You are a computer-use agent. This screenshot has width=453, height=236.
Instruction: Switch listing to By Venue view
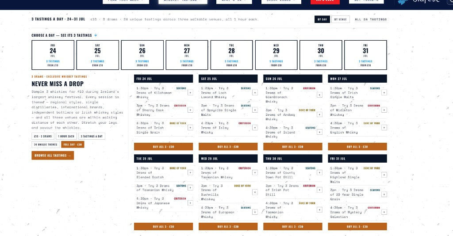tap(340, 19)
